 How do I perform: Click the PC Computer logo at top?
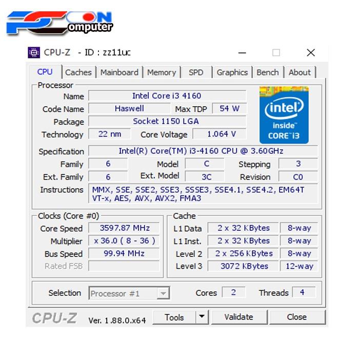[x=59, y=23]
